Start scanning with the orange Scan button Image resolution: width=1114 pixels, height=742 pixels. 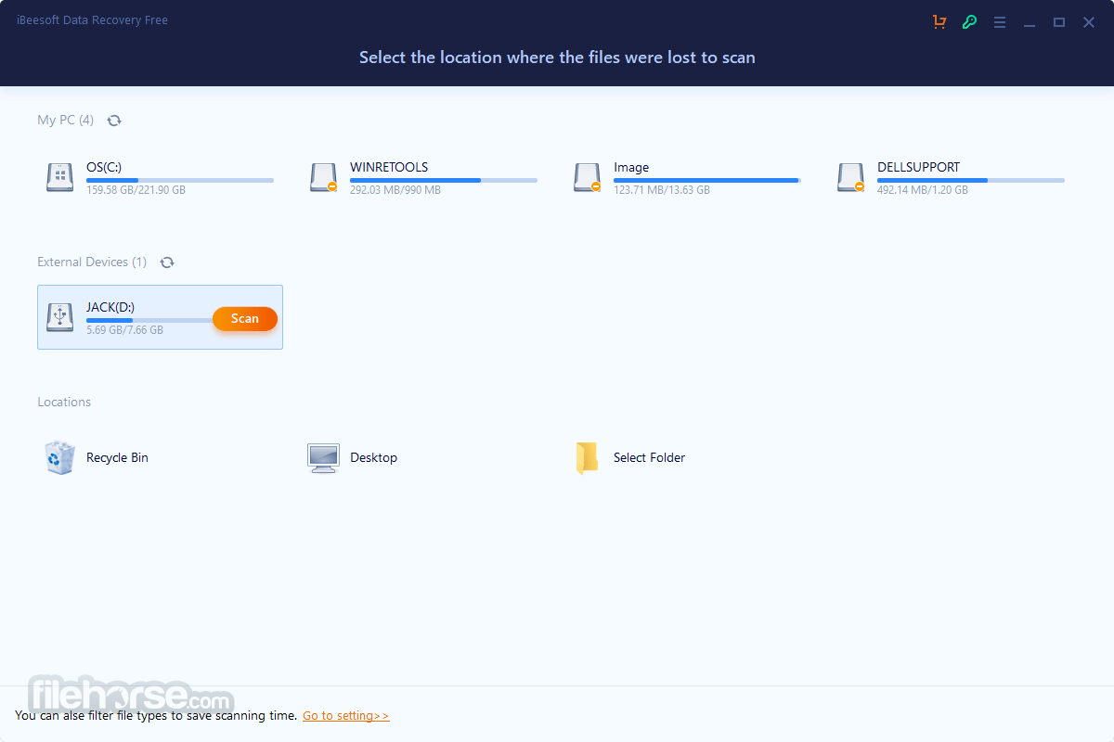pyautogui.click(x=245, y=318)
